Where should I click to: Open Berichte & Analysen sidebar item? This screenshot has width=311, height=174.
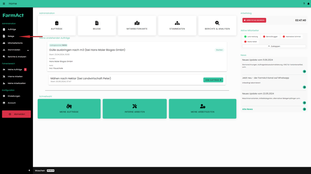pos(17,57)
